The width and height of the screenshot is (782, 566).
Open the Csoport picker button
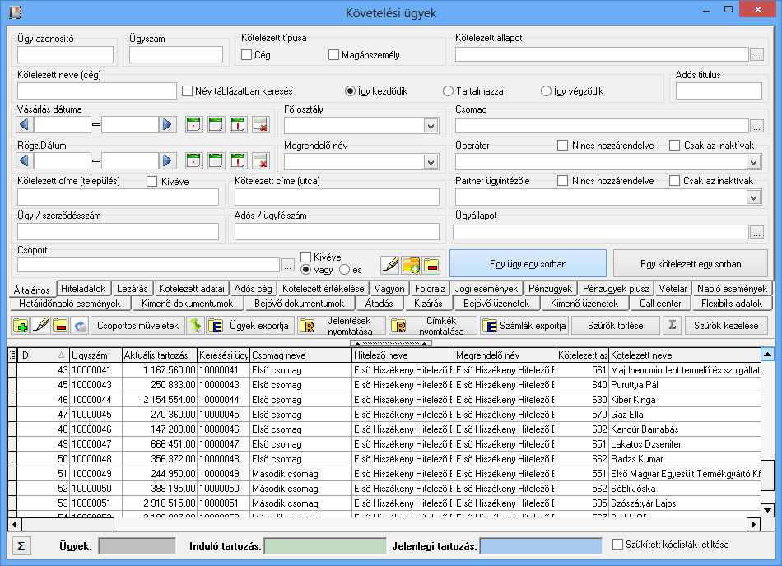coord(288,265)
